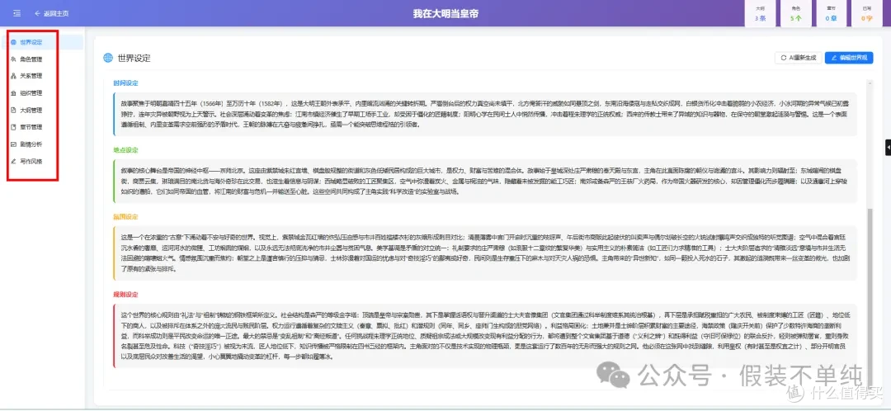Click the 编辑世界观 button
Viewport: 891px width, 411px height.
click(x=849, y=58)
